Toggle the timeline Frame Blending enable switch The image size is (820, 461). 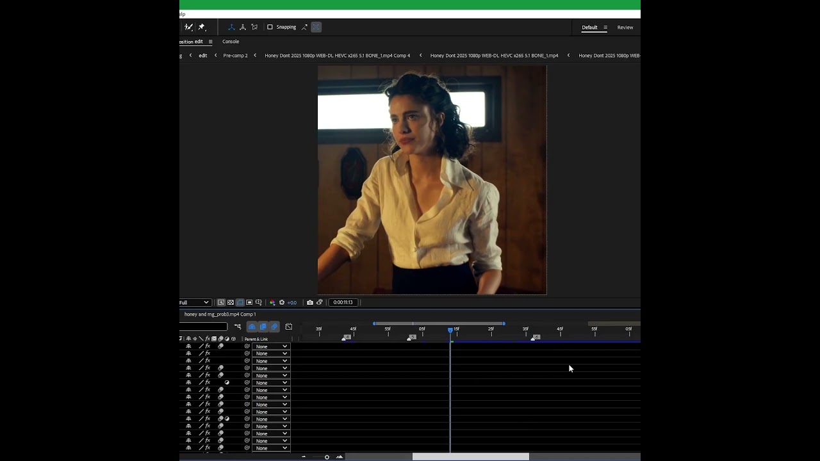263,327
